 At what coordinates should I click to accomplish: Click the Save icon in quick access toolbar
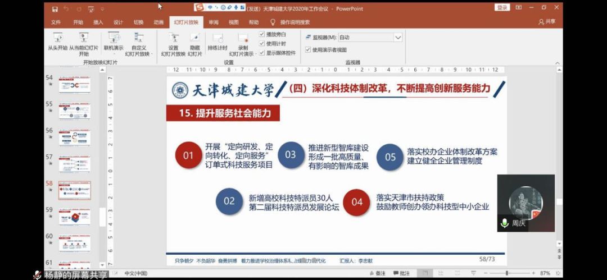click(x=55, y=9)
